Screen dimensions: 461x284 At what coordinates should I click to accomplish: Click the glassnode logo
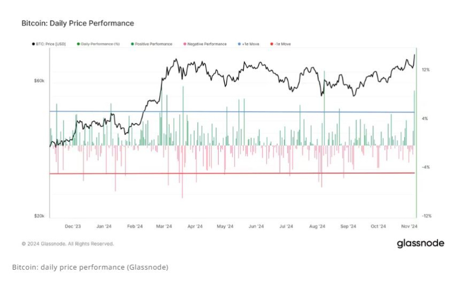420,243
